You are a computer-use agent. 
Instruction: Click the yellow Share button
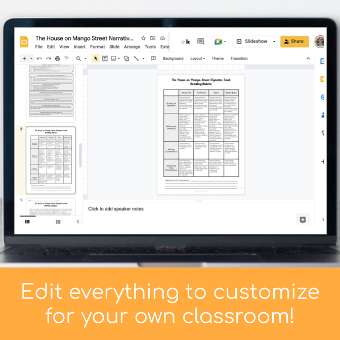(294, 41)
